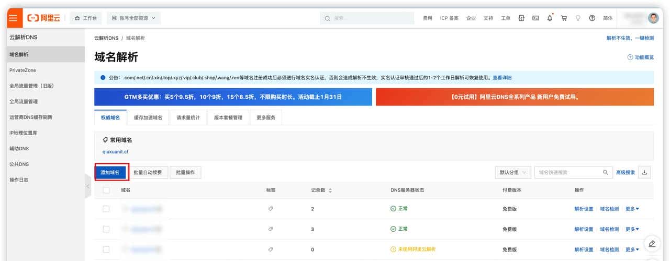Click the download export icon
This screenshot has height=261, width=670.
[x=644, y=172]
